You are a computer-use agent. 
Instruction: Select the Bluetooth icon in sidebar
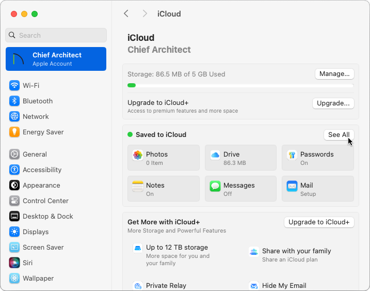[14, 101]
